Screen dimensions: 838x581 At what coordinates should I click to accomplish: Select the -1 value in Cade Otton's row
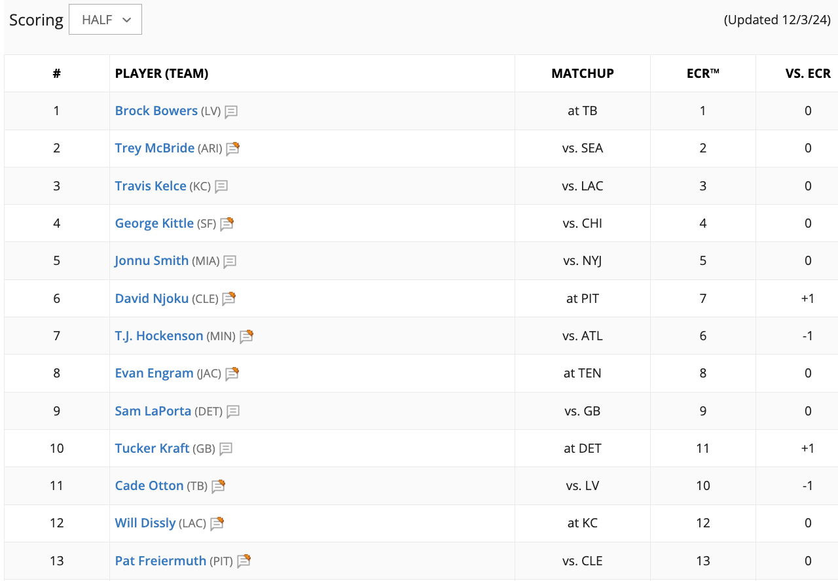pos(808,485)
